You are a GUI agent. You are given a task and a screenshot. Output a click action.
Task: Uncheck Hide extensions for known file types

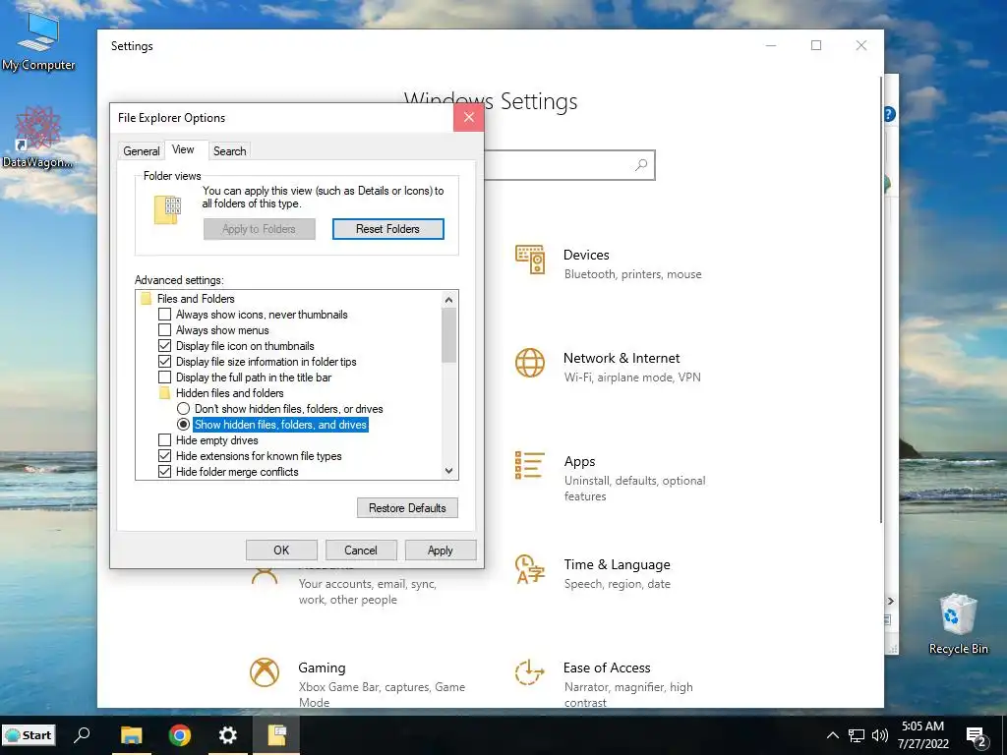(164, 456)
